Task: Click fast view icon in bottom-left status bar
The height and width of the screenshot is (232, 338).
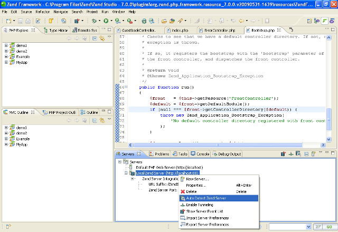Action: pos(8,226)
